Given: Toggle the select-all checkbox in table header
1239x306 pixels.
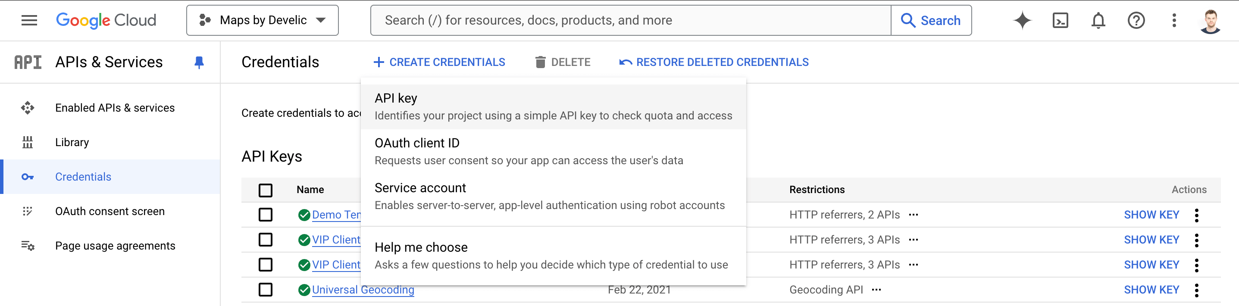Looking at the screenshot, I should (266, 190).
